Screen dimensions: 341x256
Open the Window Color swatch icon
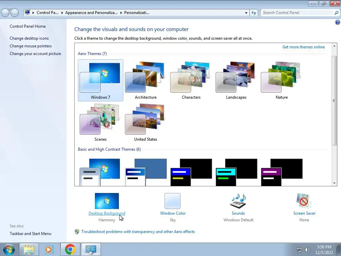click(172, 201)
